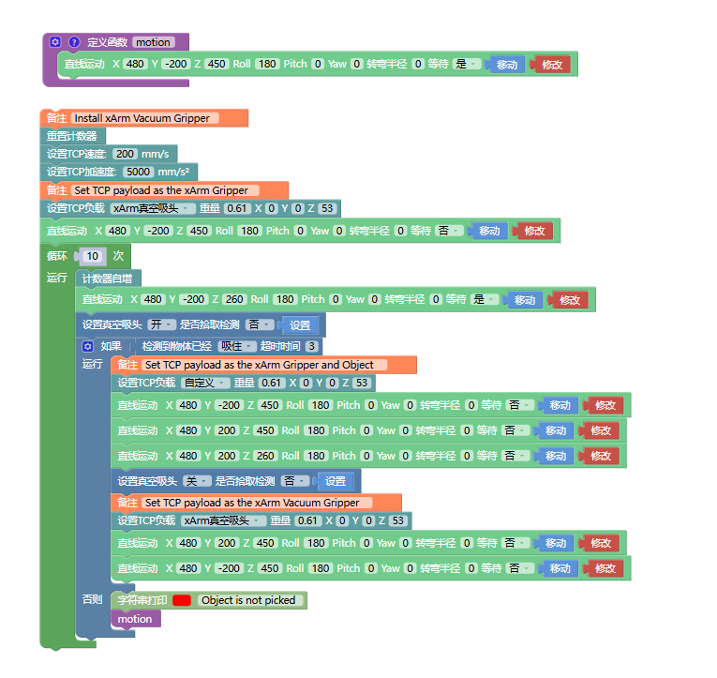Click 移动 on the Y -200 Z 260 linear motion block
Image resolution: width=717 pixels, height=678 pixels.
(x=525, y=300)
